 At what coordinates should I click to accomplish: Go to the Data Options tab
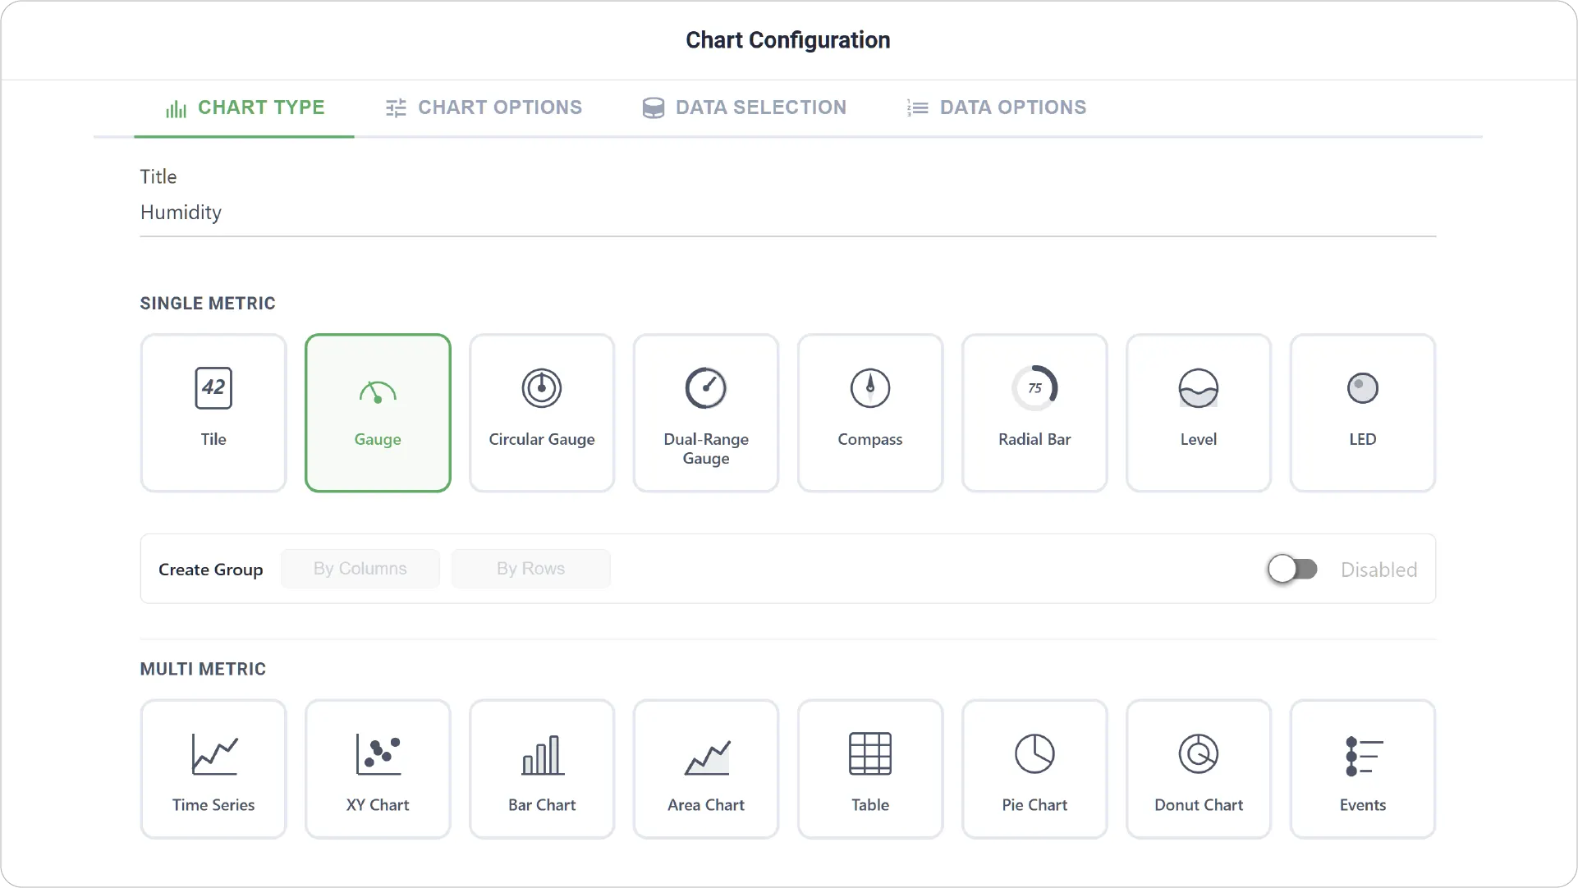click(x=996, y=108)
